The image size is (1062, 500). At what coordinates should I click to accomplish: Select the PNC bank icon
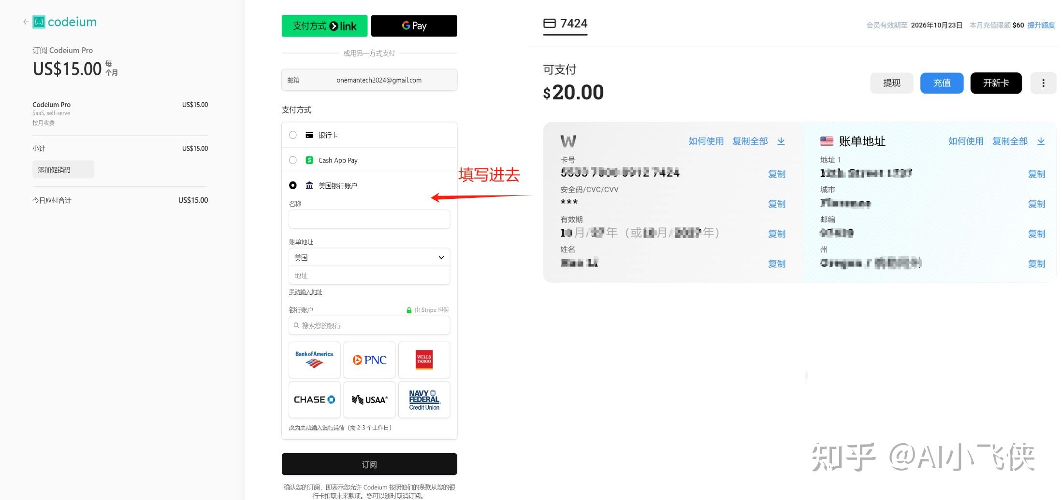coord(369,360)
